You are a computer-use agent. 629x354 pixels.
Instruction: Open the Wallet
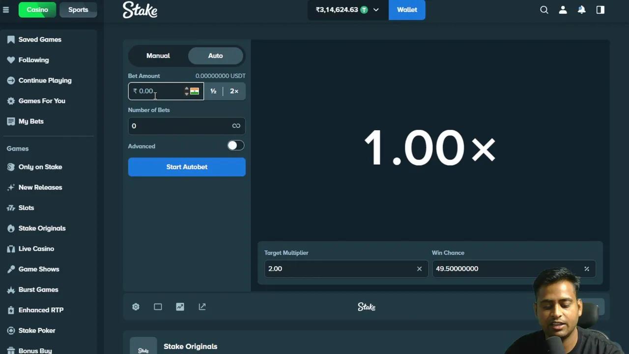click(x=407, y=10)
